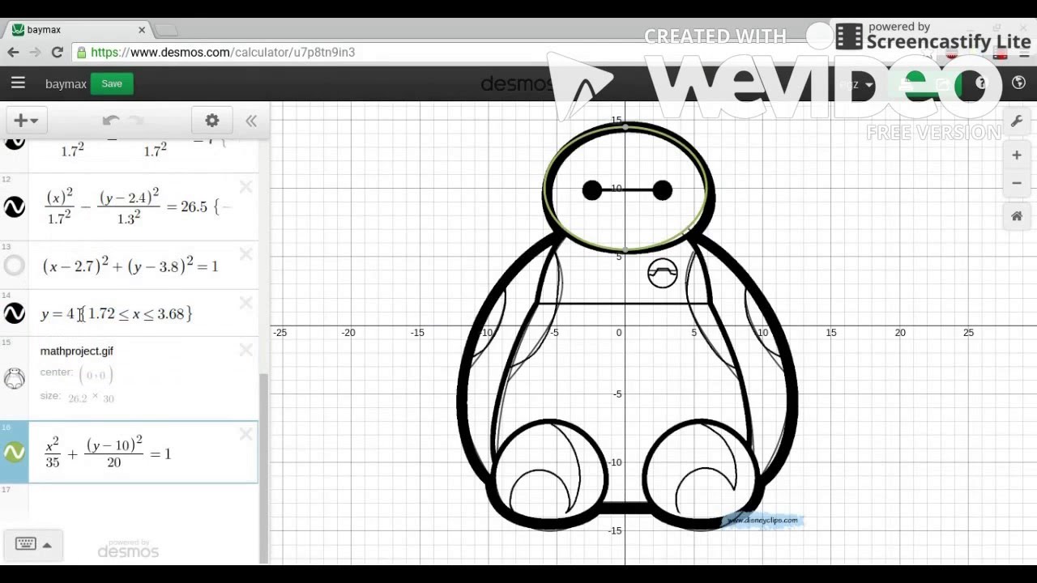Toggle the mathproject.gif image visibility icon
The height and width of the screenshot is (583, 1037).
coord(15,377)
